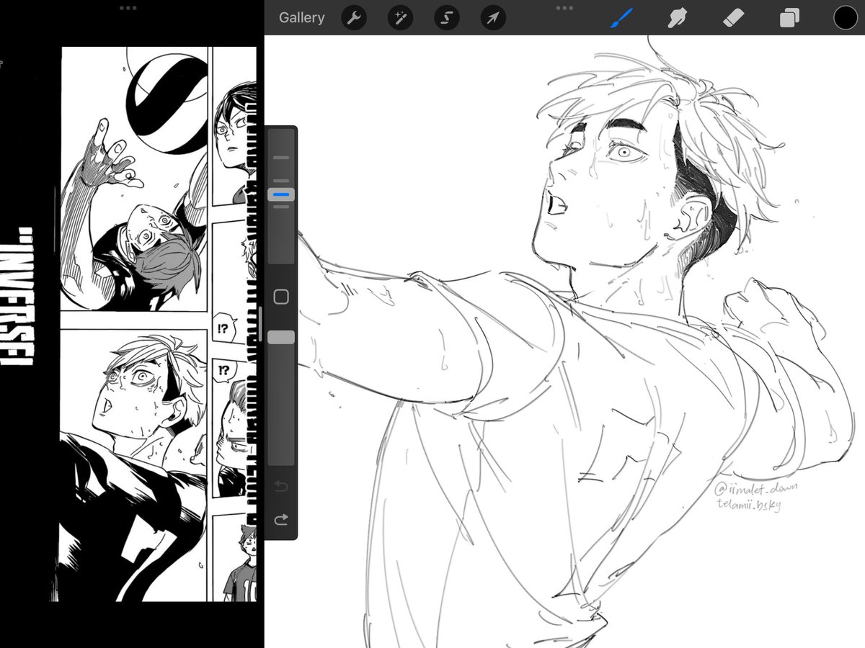
Task: Switch to the Smudge tool
Action: point(678,17)
